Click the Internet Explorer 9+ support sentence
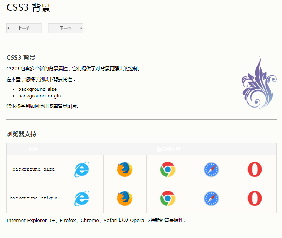Image resolution: width=282 pixels, height=238 pixels. click(96, 221)
